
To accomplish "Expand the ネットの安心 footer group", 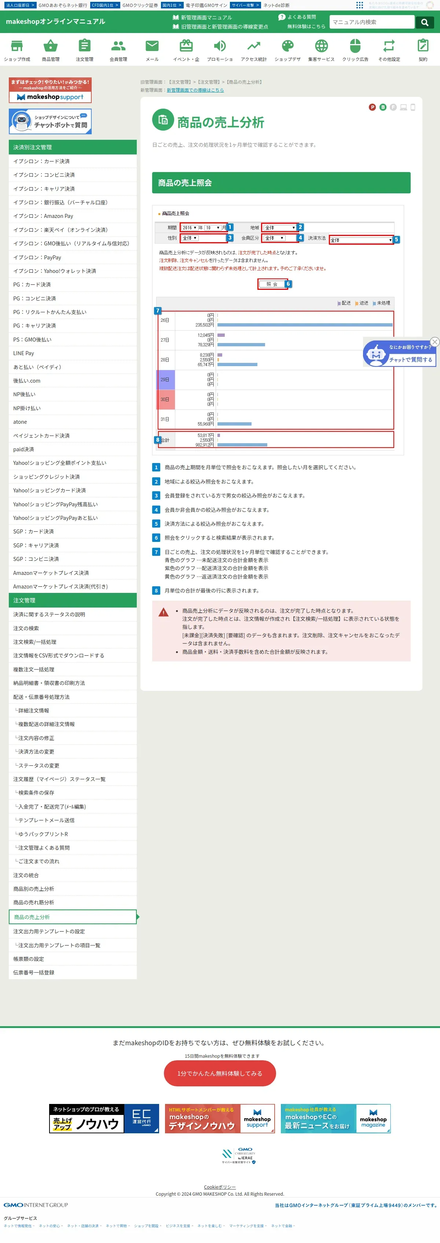I will [x=51, y=1226].
